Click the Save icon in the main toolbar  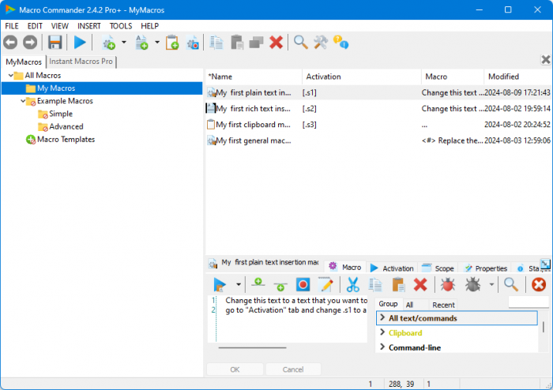55,42
